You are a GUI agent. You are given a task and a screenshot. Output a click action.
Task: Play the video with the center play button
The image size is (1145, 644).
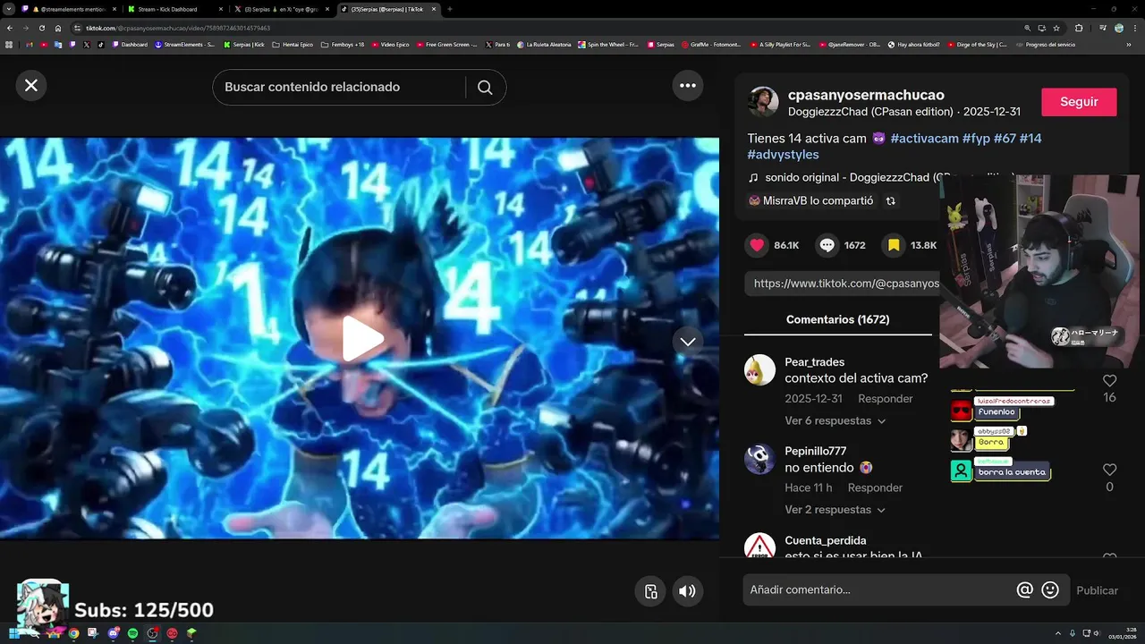(362, 338)
